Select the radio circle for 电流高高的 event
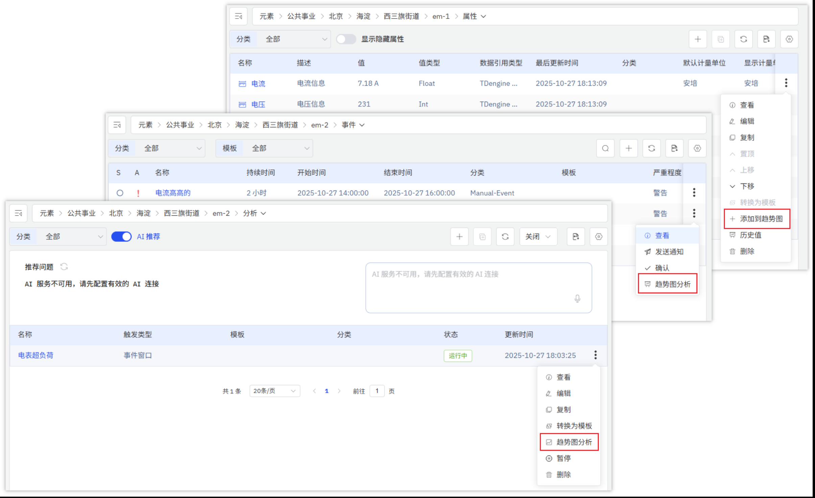Screen dimensions: 815x498 (x=120, y=193)
